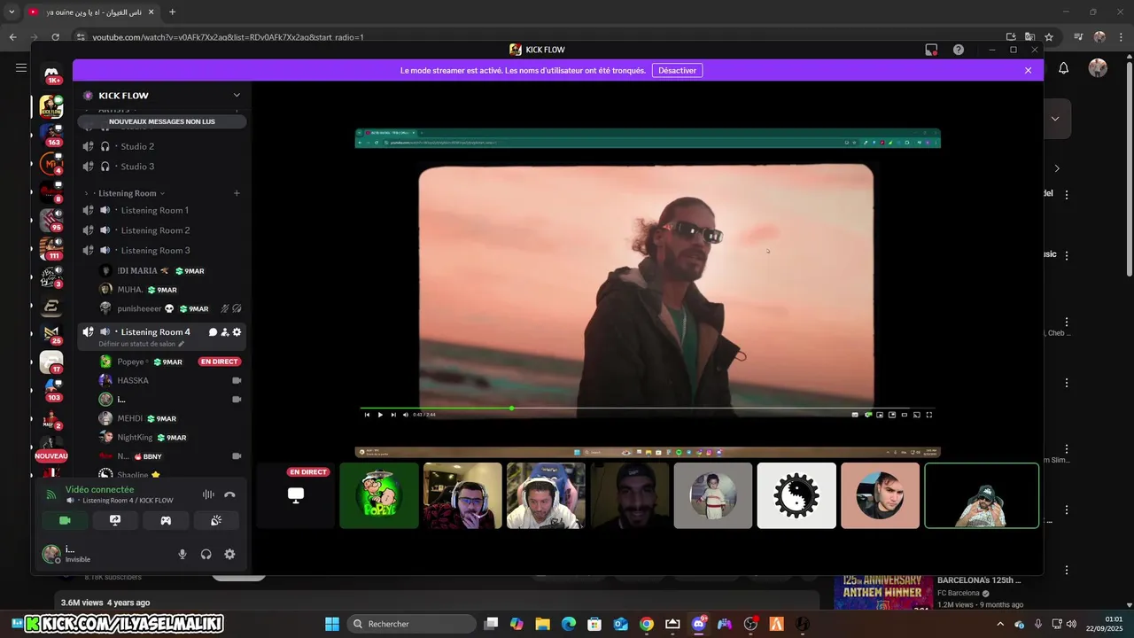Mute the microphone in user panel
Screen dimensions: 1134x638
pos(183,554)
